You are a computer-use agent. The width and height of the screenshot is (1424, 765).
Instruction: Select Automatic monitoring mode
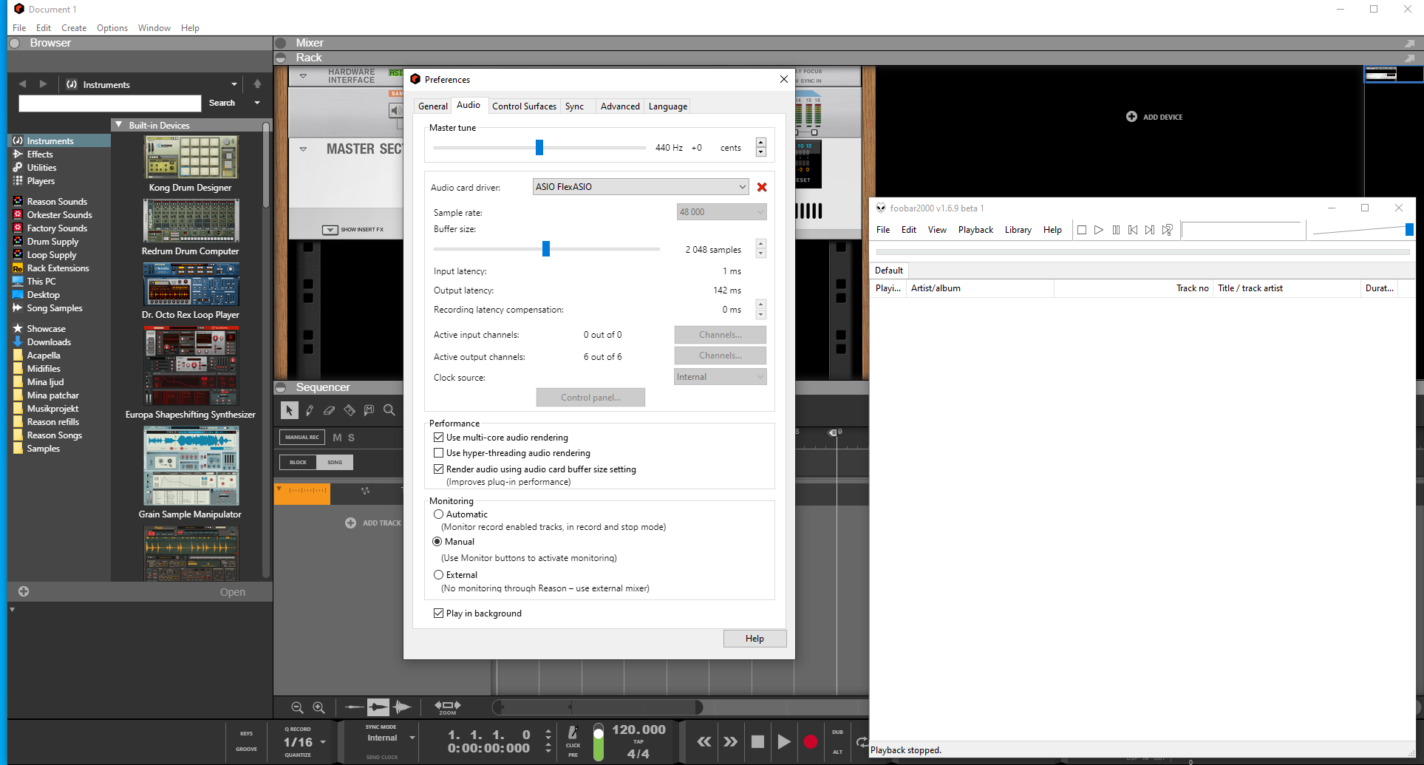pos(437,514)
